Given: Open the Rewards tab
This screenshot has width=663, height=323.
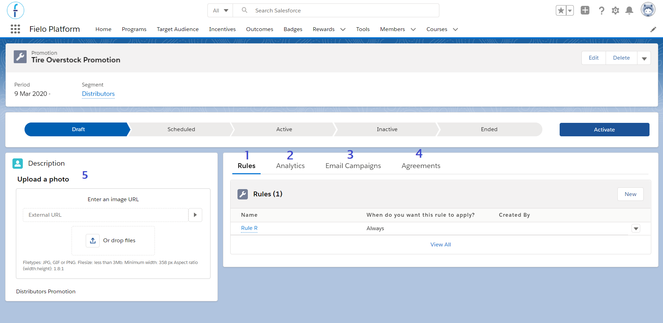Looking at the screenshot, I should pyautogui.click(x=324, y=29).
